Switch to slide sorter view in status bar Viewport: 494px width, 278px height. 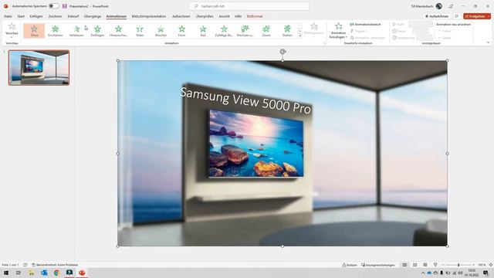[415, 265]
